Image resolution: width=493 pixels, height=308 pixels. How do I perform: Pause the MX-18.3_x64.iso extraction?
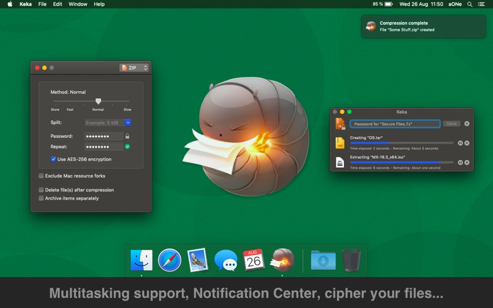click(x=460, y=163)
